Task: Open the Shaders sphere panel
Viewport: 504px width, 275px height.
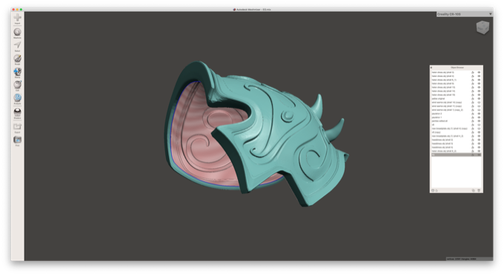Action: (17, 113)
